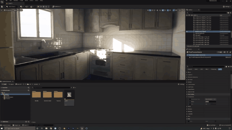Open the Platforms dropdown menu
The image size is (232, 130).
(56, 6)
